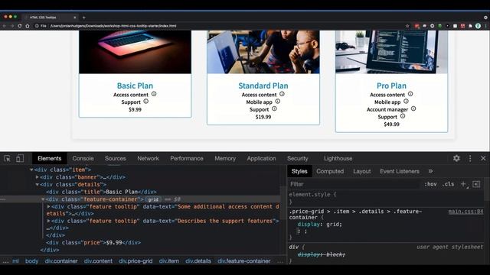The height and width of the screenshot is (275, 490).
Task: Open the Security tab
Action: click(x=298, y=158)
